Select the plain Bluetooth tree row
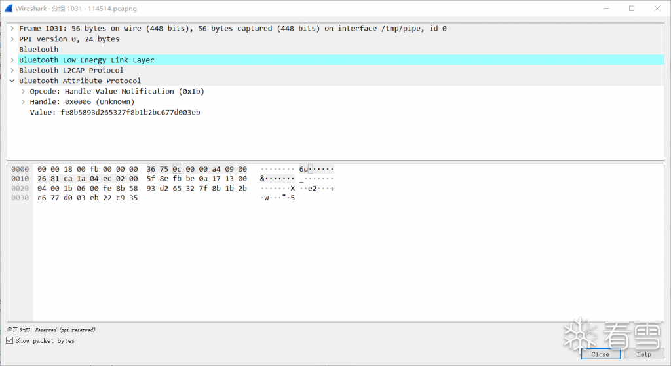 pyautogui.click(x=39, y=49)
